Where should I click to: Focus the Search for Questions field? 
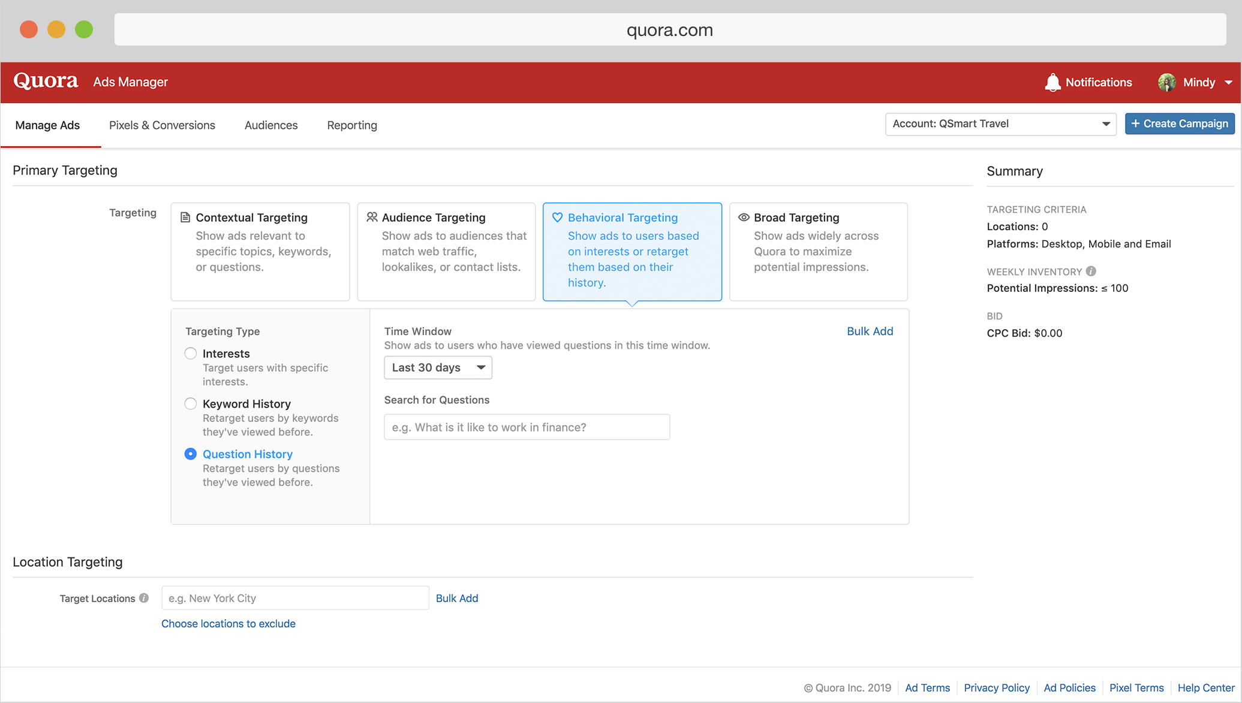pos(527,427)
